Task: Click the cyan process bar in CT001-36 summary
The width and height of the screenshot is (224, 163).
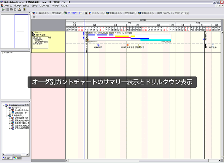Action: 156,40
